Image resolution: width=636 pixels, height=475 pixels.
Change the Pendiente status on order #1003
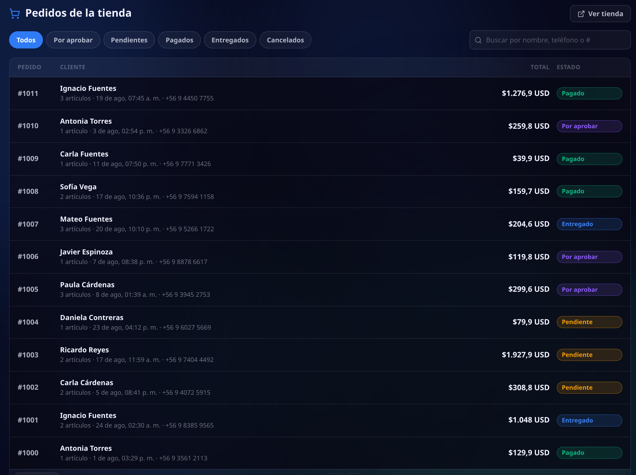(x=589, y=355)
